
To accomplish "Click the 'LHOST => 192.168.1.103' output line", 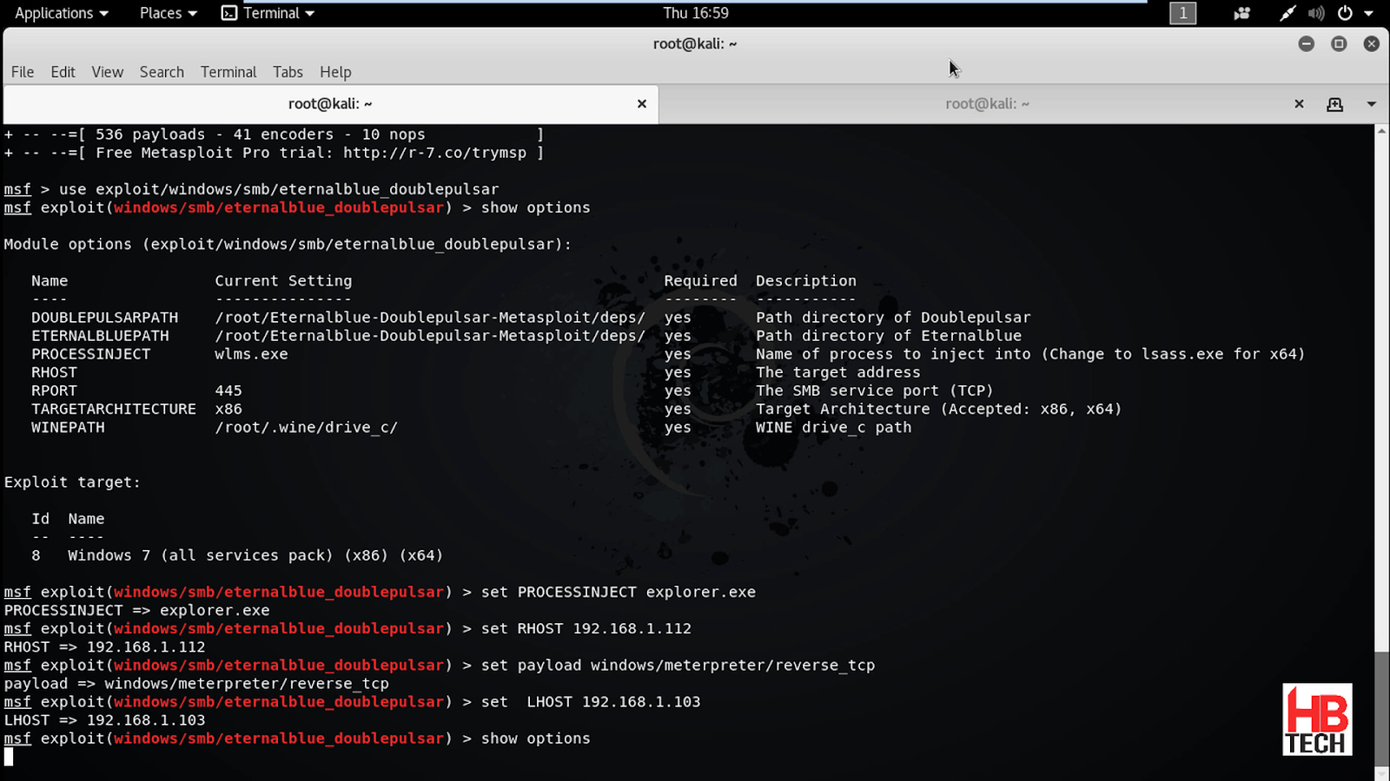I will [x=104, y=720].
